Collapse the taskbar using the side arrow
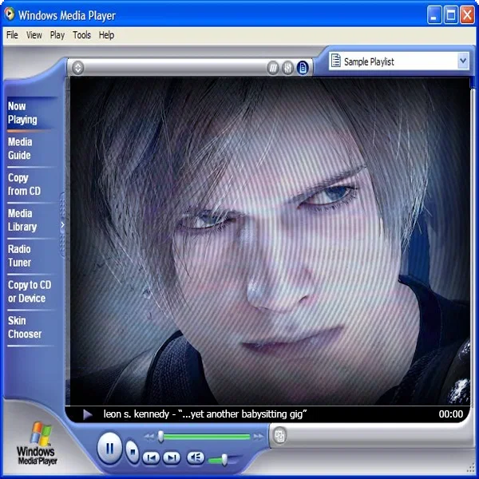479x479 pixels. click(x=62, y=225)
